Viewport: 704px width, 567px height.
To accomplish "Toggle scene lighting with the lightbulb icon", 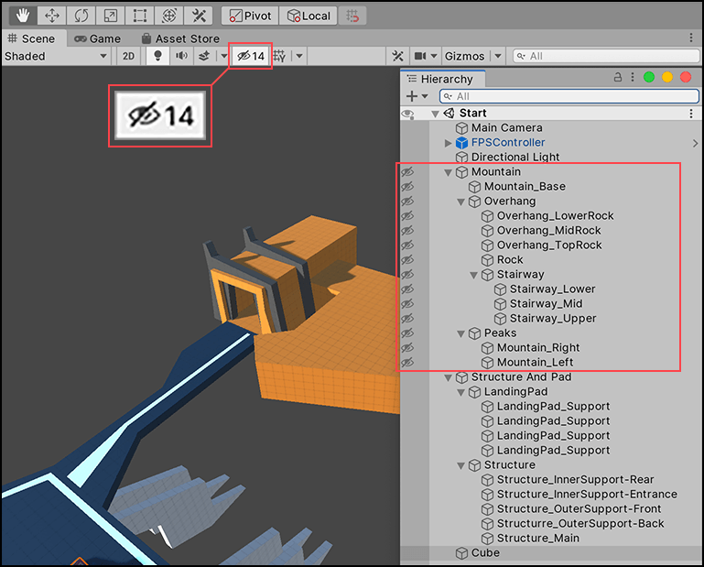I will coord(157,56).
